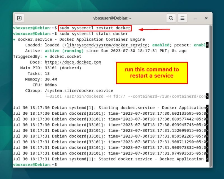
Task: Click the yellow annotation box
Action: coord(151,73)
